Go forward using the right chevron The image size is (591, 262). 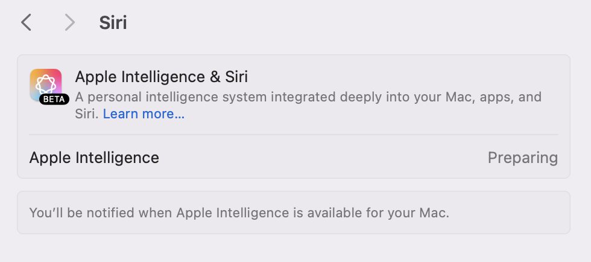click(70, 23)
